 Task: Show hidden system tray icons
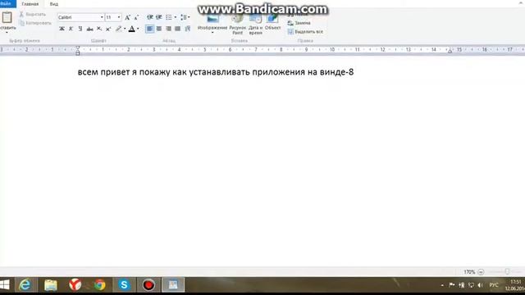coord(442,285)
